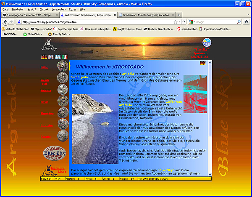Viewport: 252px width, 197px height.
Task: Switch to the Griechenland Insel Euböa tab
Action: point(145,15)
